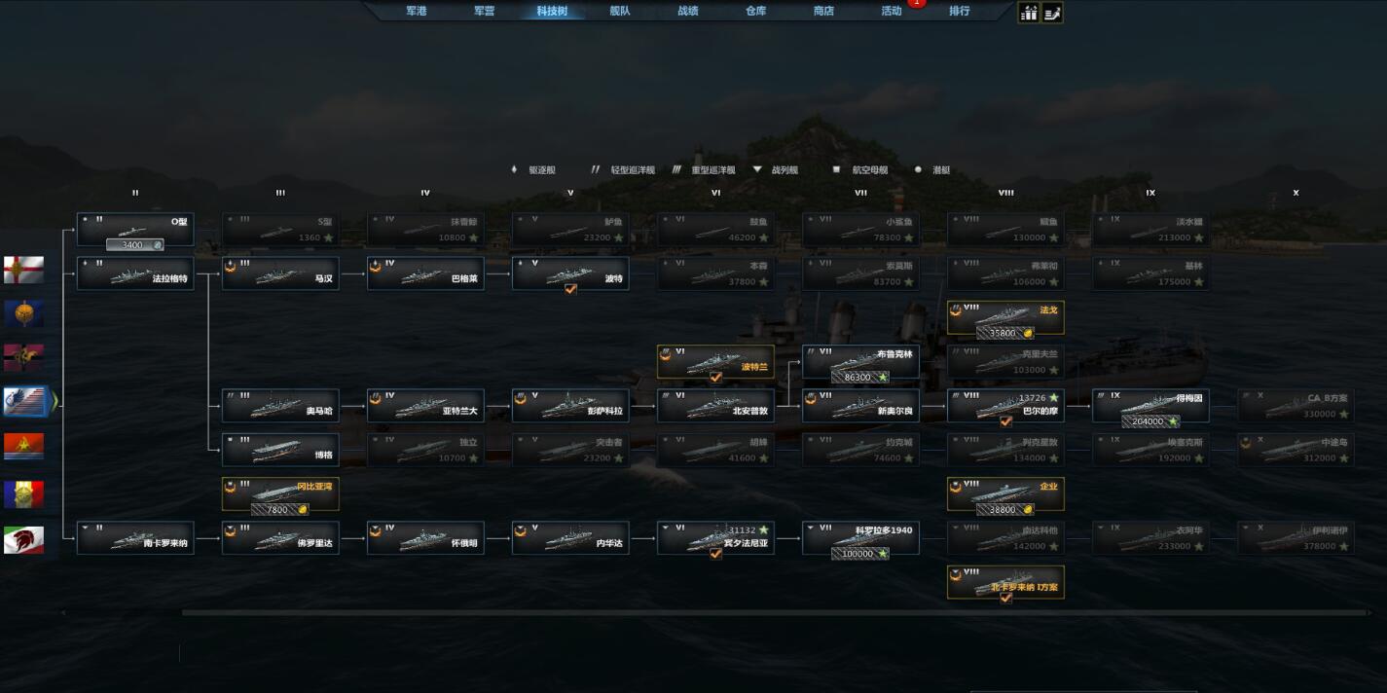This screenshot has width=1387, height=693.
Task: Open the gift box icon in top bar
Action: pyautogui.click(x=1028, y=13)
